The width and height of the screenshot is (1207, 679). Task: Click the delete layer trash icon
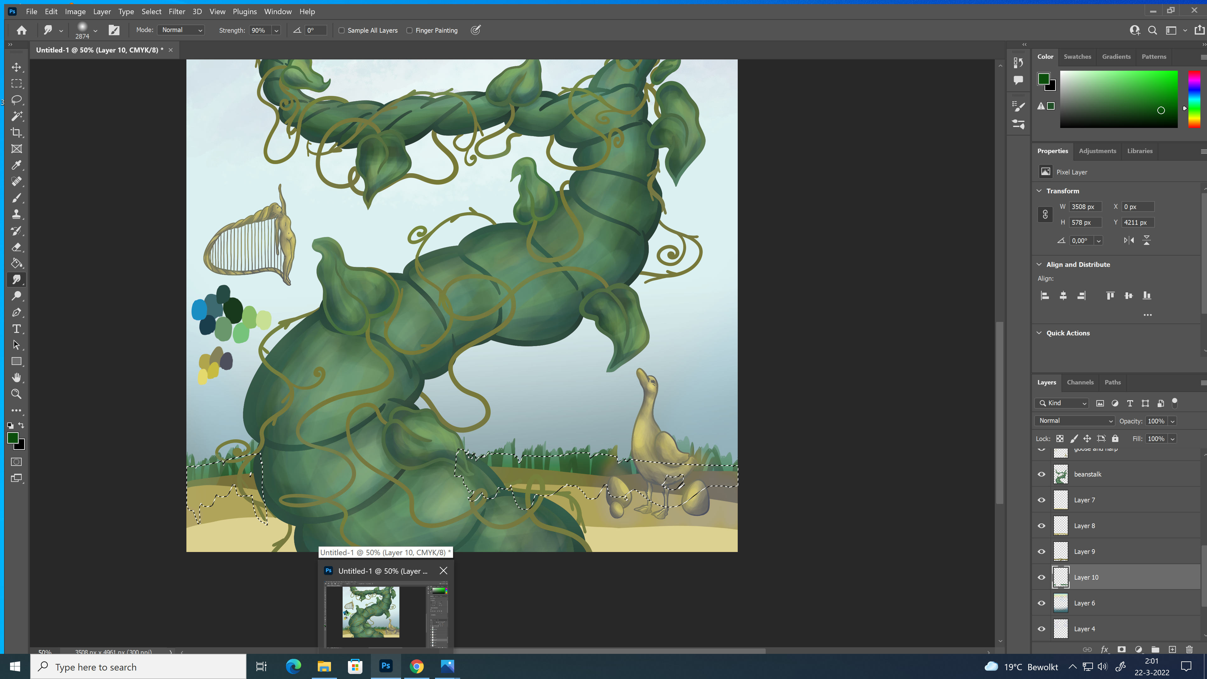click(x=1189, y=649)
